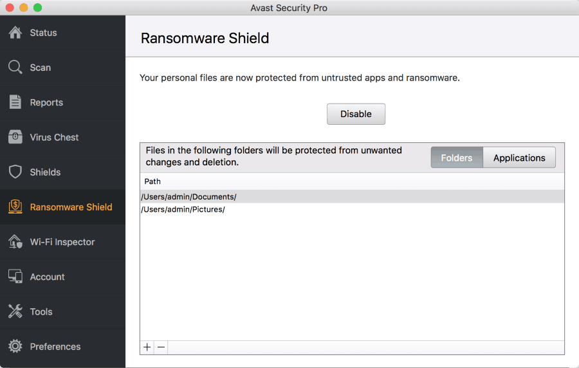Go to Scan in the sidebar
Screen dimensions: 579x368
coord(41,68)
